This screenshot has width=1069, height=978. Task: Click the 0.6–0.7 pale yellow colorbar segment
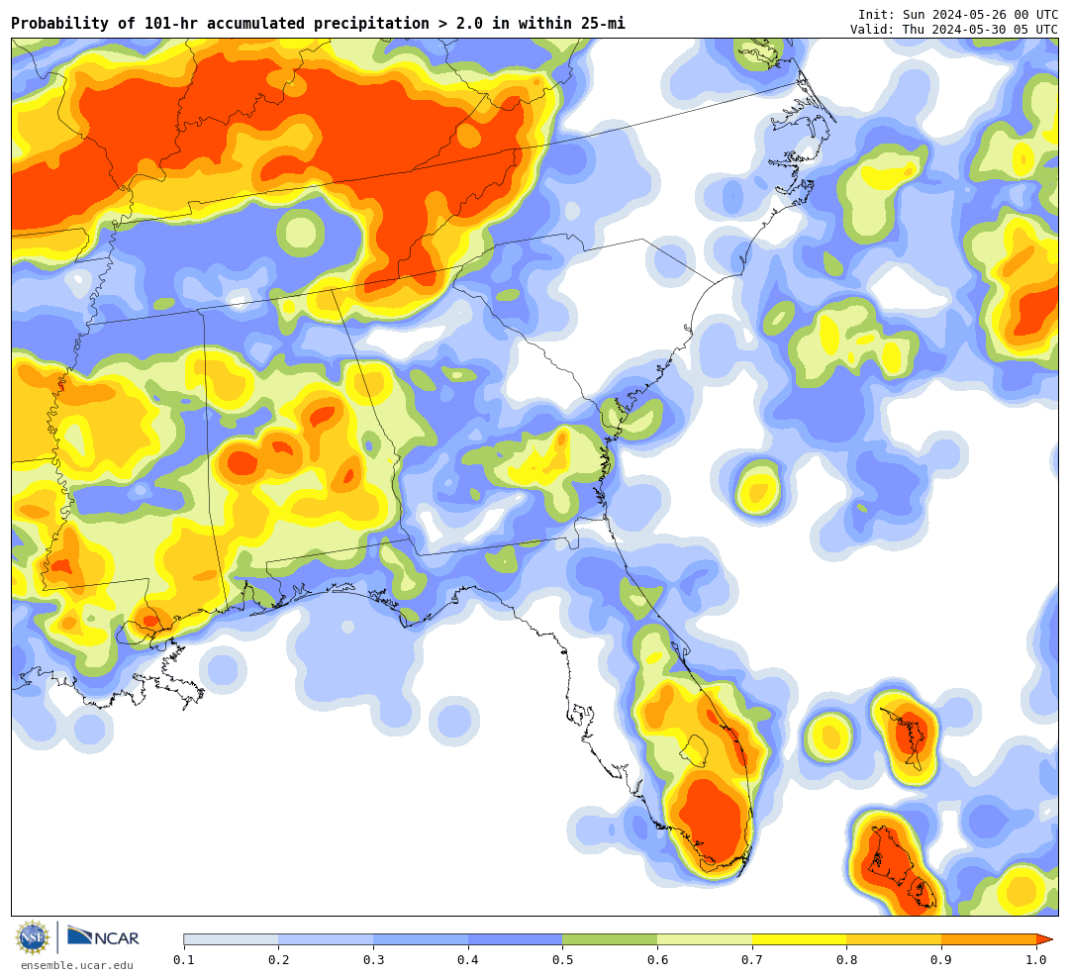pos(705,939)
